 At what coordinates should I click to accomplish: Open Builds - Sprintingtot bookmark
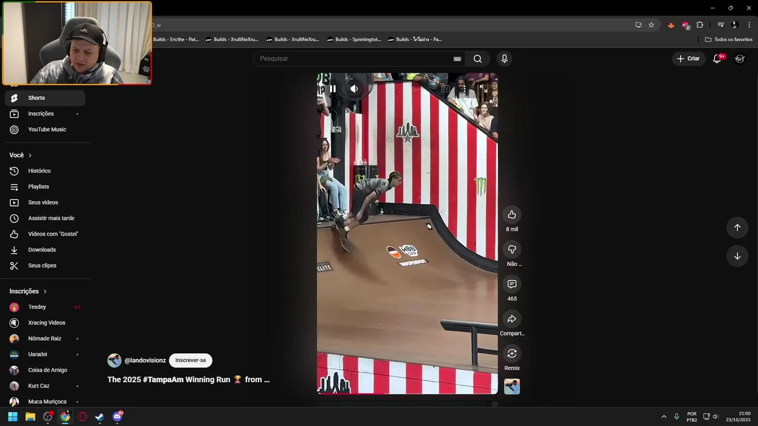354,40
